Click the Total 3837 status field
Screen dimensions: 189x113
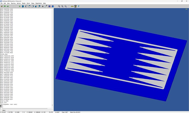pos(65,112)
